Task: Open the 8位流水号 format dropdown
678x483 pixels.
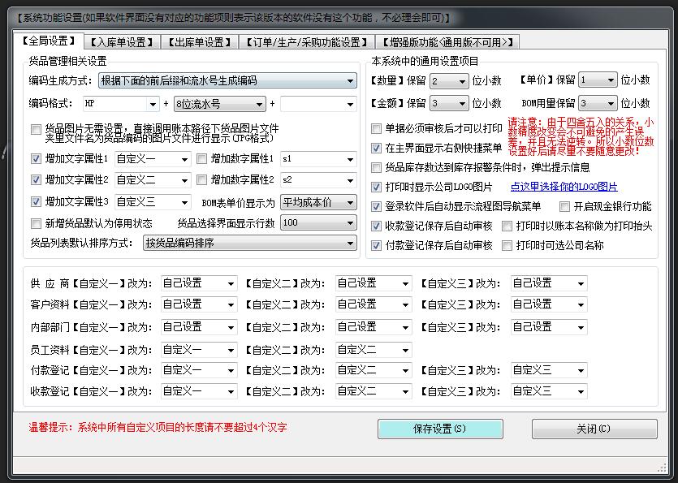Action: (x=259, y=104)
